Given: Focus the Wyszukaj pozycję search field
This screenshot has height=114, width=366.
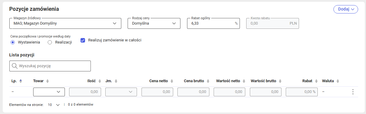Looking at the screenshot, I should 50,66.
